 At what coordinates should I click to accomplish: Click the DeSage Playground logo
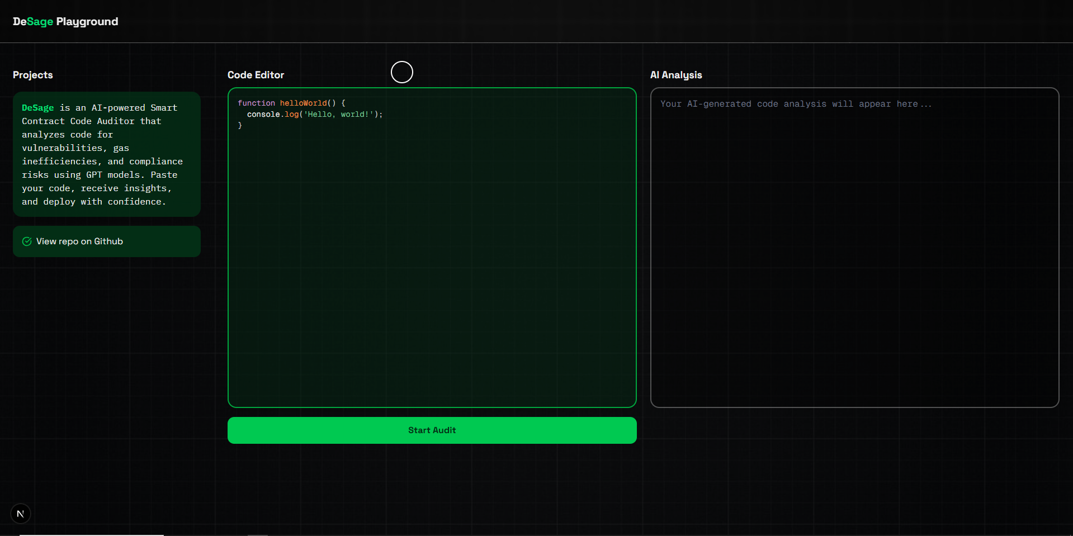[x=65, y=22]
